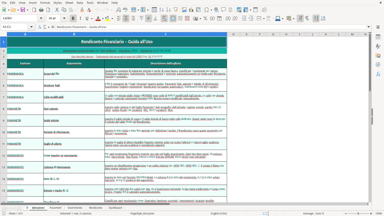Viewport: 384px width, 216px height.
Task: Toggle Merge and Center Cells
Action: (173, 19)
